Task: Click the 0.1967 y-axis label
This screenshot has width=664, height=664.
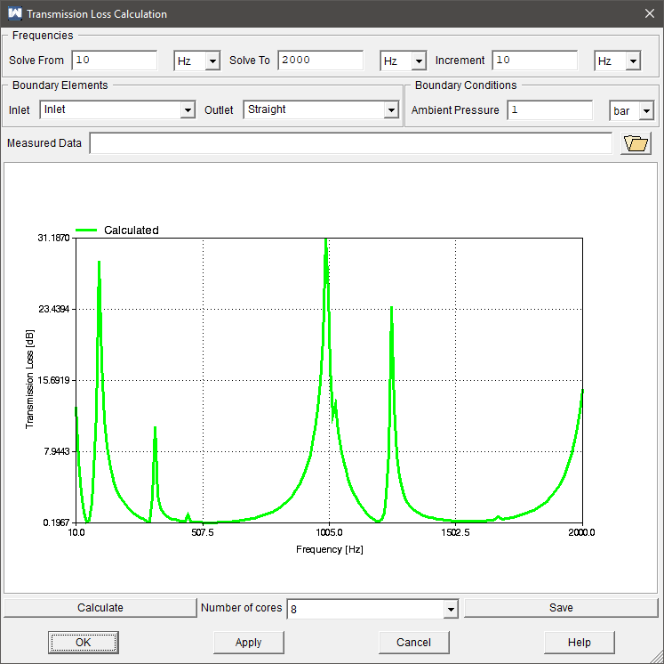Action: (56, 522)
